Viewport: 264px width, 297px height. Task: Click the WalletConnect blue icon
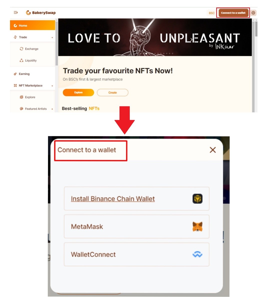197,254
